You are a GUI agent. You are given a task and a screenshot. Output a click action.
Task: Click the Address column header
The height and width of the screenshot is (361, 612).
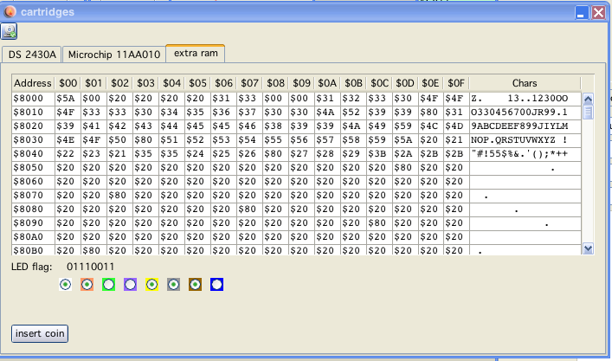(x=33, y=83)
